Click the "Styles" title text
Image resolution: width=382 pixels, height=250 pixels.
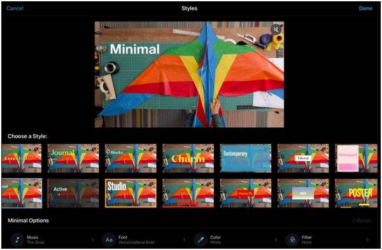click(x=189, y=8)
